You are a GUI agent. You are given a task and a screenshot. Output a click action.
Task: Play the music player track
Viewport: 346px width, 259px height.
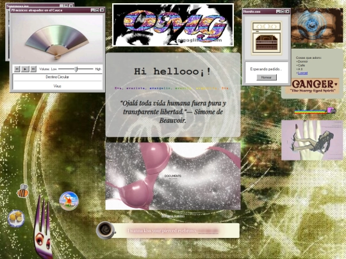[25, 69]
